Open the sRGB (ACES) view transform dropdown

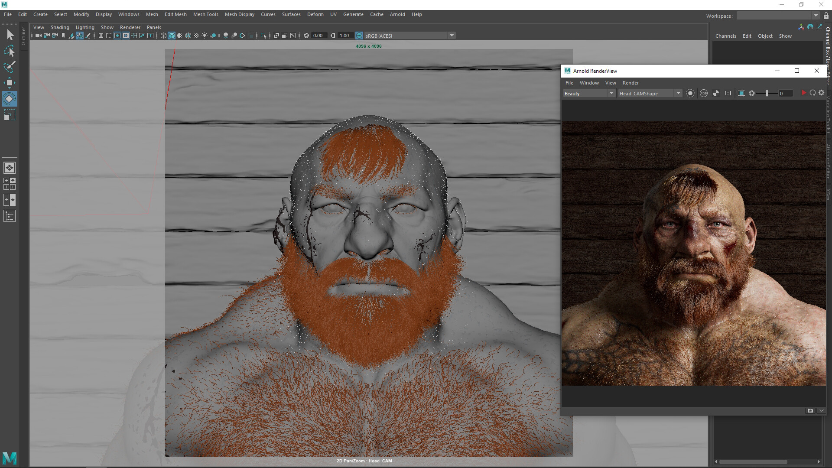[x=452, y=36]
